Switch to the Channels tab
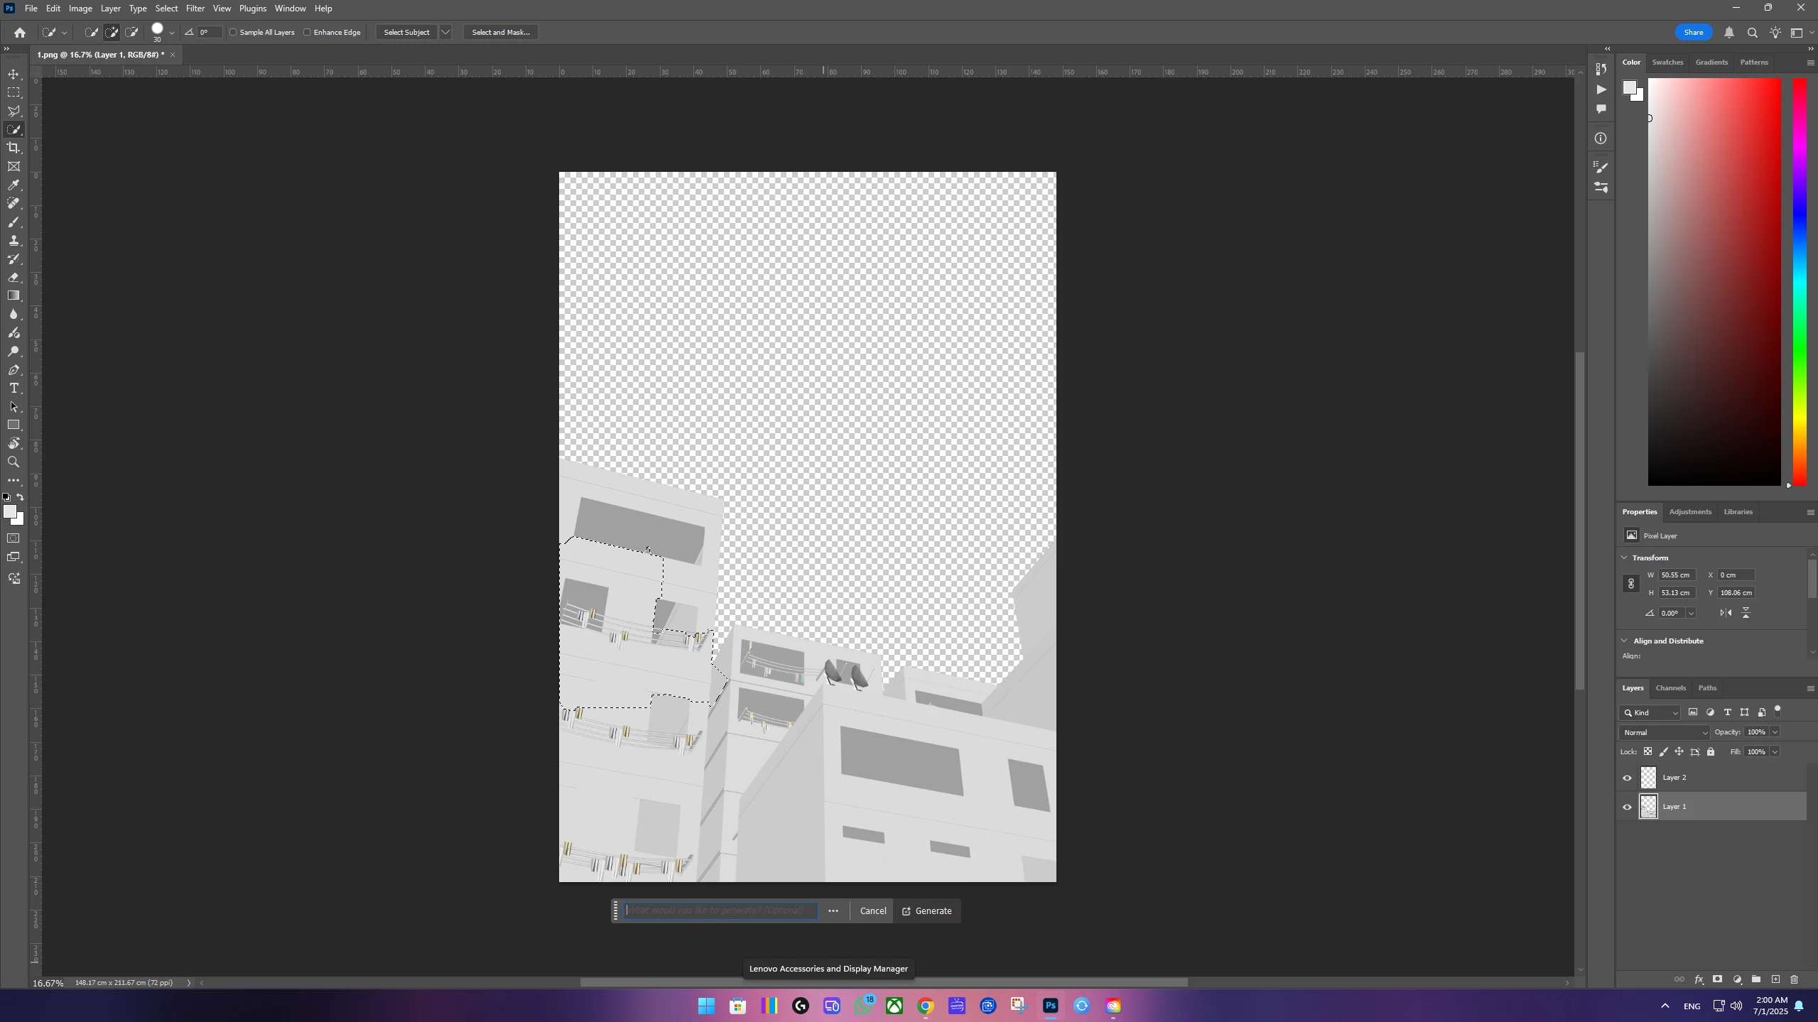This screenshot has height=1022, width=1818. coord(1670,687)
